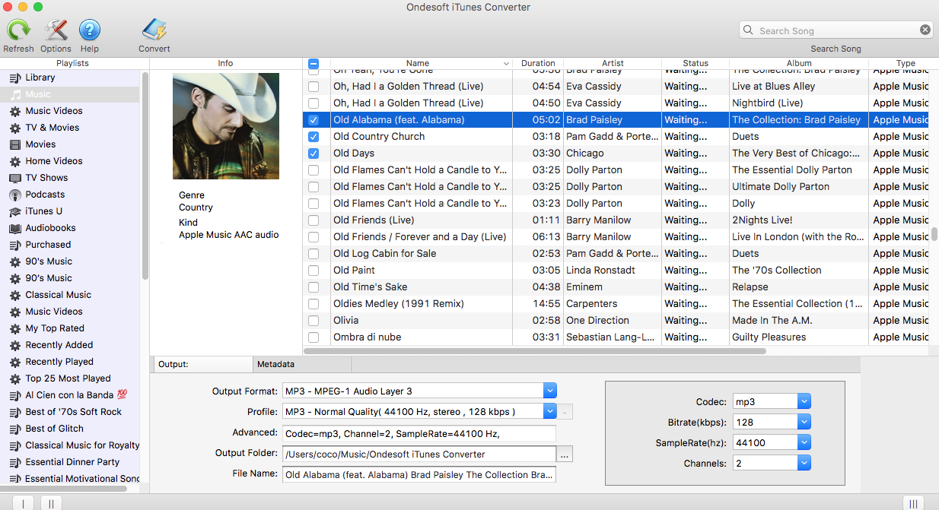Check Old Log Cabin for Sale checkbox
939x510 pixels.
(314, 254)
